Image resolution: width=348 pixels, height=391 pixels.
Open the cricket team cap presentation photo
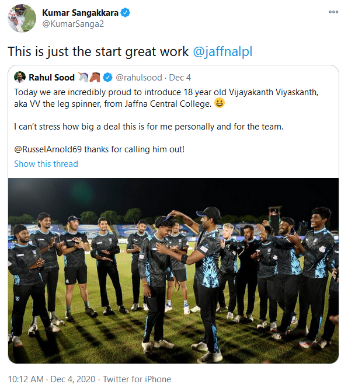[173, 271]
